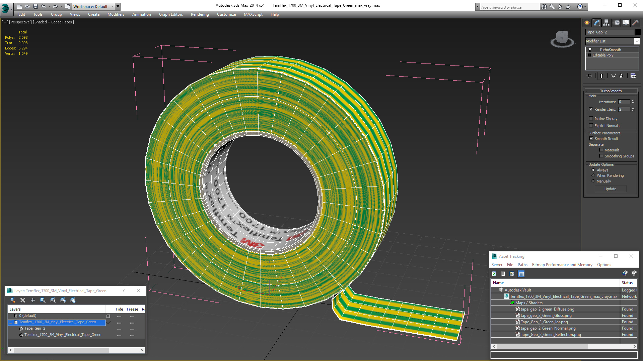
Task: Open the Modifier List dropdown
Action: [637, 41]
